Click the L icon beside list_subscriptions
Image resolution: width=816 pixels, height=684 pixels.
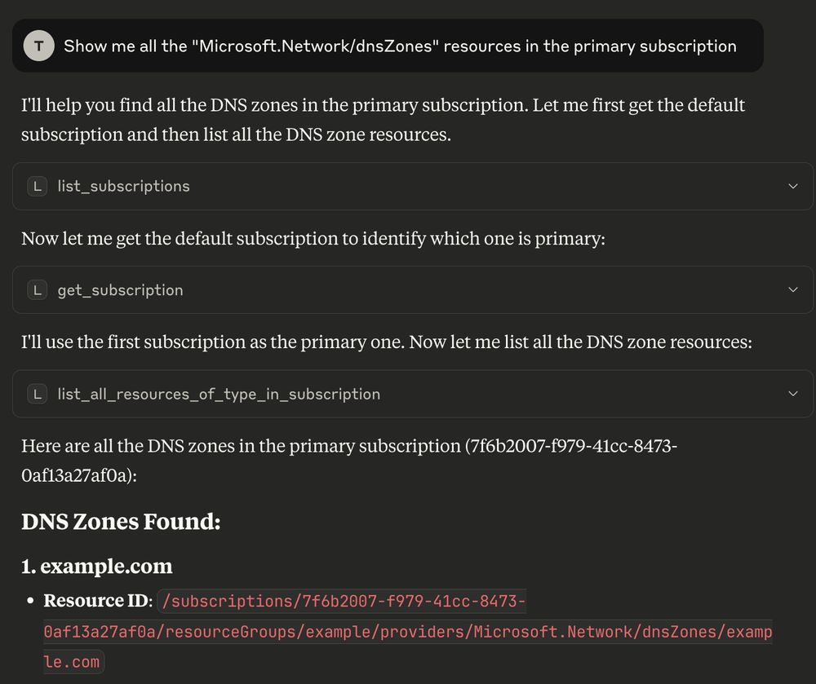coord(38,186)
